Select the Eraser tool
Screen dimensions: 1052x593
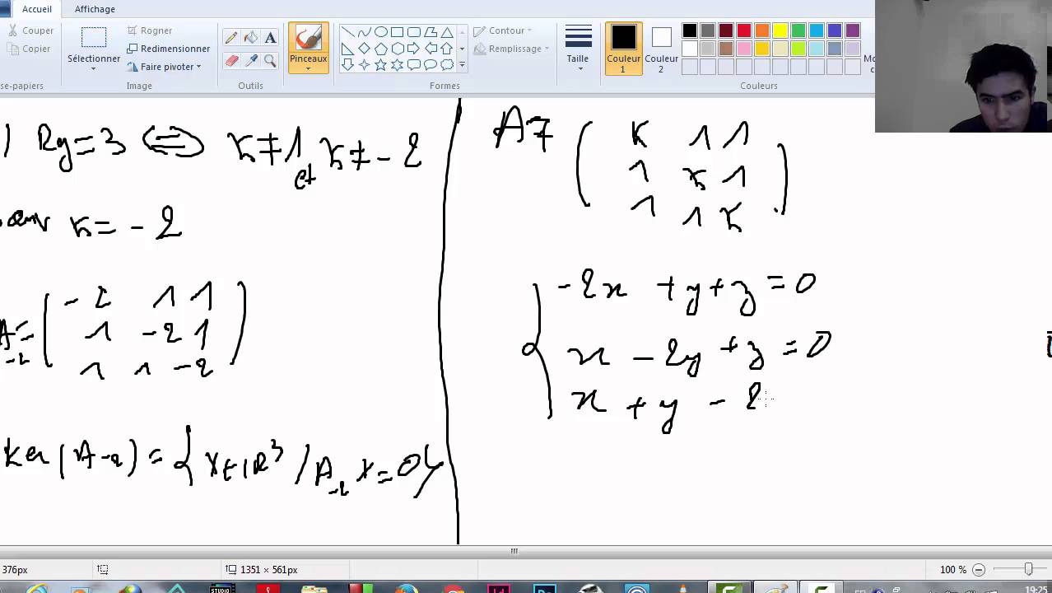pyautogui.click(x=231, y=61)
